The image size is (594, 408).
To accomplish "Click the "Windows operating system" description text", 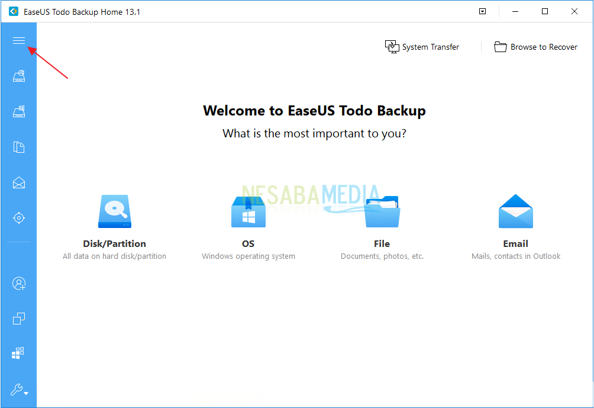I will [x=248, y=256].
